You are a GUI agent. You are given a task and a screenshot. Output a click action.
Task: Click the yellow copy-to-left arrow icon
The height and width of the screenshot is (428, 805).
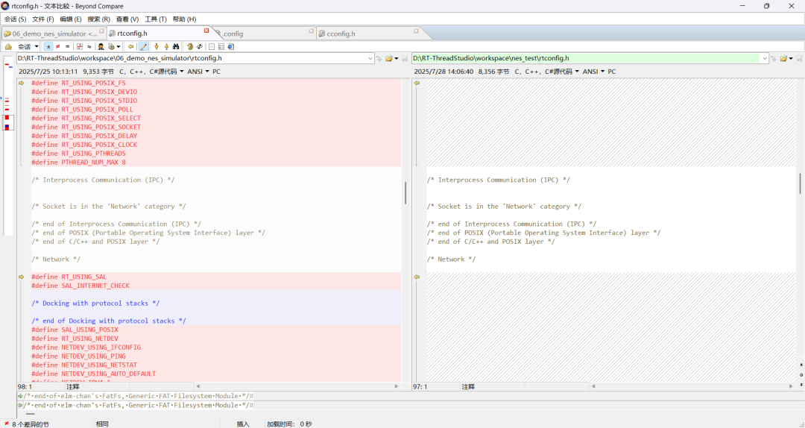click(131, 46)
